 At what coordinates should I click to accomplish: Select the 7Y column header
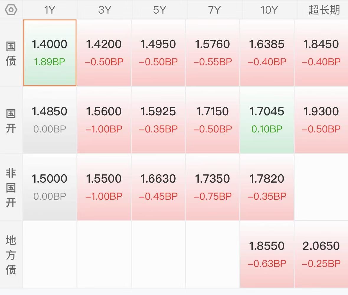(214, 10)
